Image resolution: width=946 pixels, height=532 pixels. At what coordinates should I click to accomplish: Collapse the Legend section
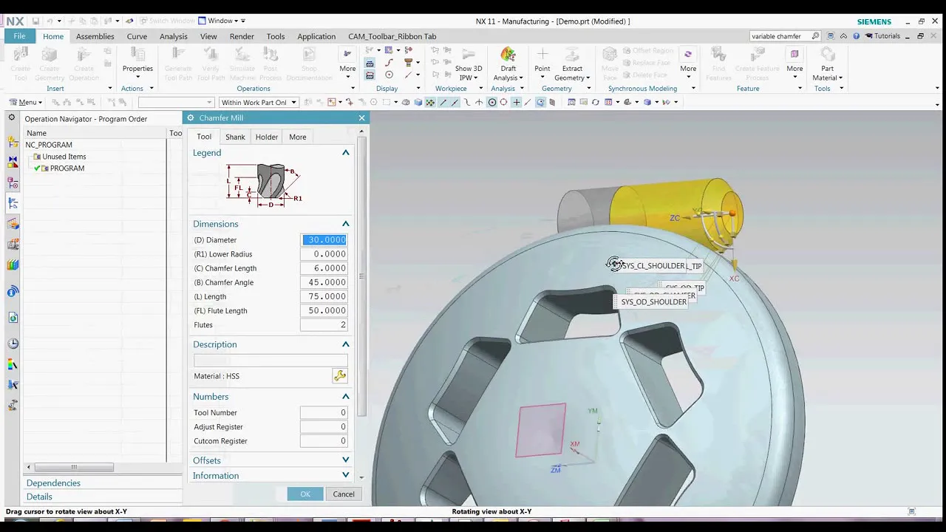345,153
